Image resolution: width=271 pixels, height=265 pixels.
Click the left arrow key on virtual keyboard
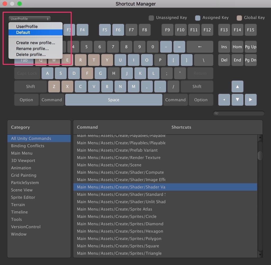click(x=224, y=100)
